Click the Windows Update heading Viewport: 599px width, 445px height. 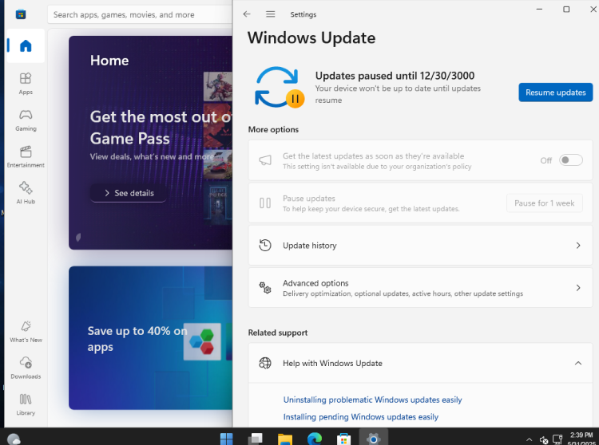[311, 37]
